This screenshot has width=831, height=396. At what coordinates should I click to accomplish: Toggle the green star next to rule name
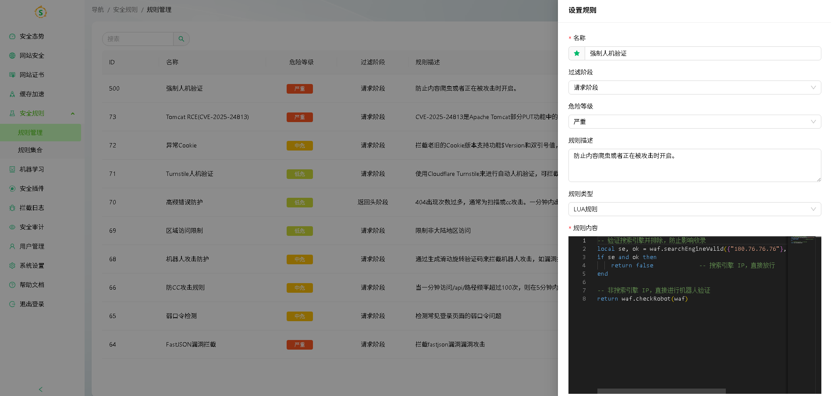[576, 53]
